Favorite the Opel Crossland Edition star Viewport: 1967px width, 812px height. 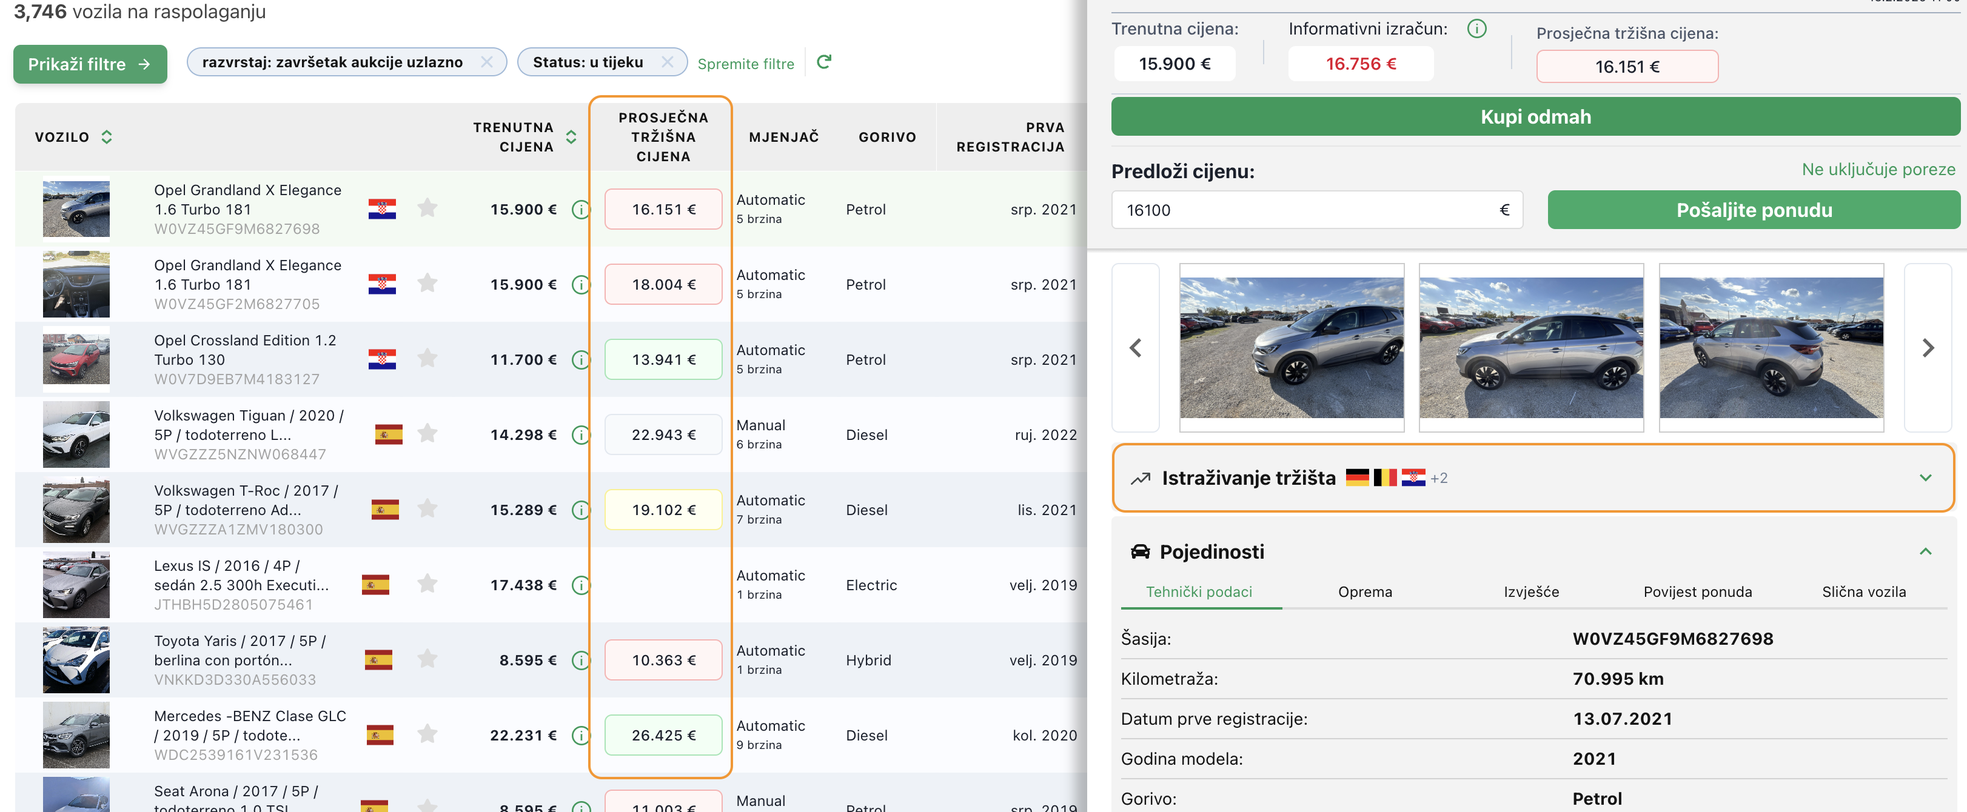point(427,359)
